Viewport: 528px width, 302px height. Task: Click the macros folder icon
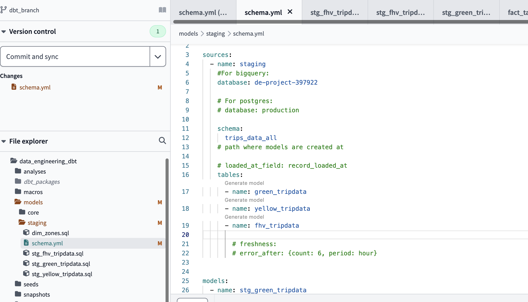pyautogui.click(x=18, y=192)
